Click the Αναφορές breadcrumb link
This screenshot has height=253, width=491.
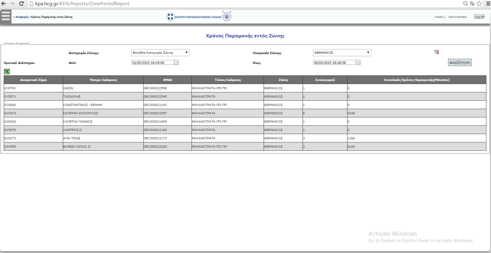[x=22, y=17]
